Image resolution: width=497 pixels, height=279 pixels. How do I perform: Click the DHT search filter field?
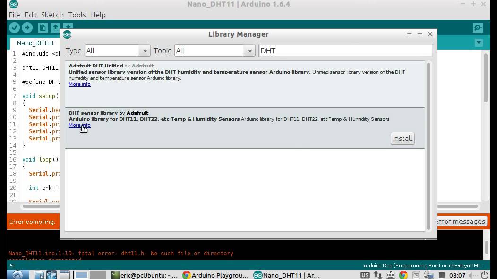pos(345,50)
